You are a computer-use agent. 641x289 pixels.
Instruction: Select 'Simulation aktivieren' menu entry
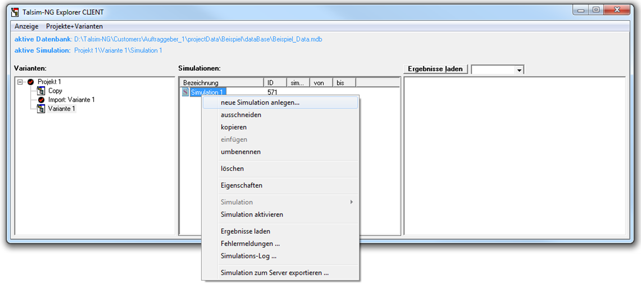252,214
